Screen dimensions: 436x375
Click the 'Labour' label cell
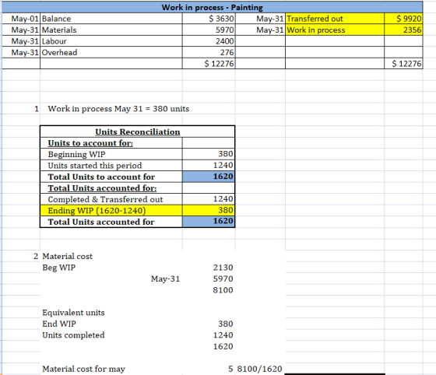coord(111,41)
